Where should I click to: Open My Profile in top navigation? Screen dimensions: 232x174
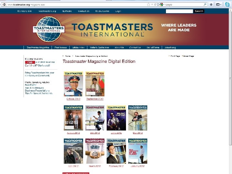point(67,11)
